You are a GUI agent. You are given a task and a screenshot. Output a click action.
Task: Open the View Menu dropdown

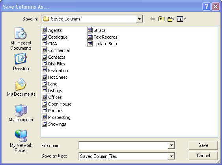(x=181, y=19)
